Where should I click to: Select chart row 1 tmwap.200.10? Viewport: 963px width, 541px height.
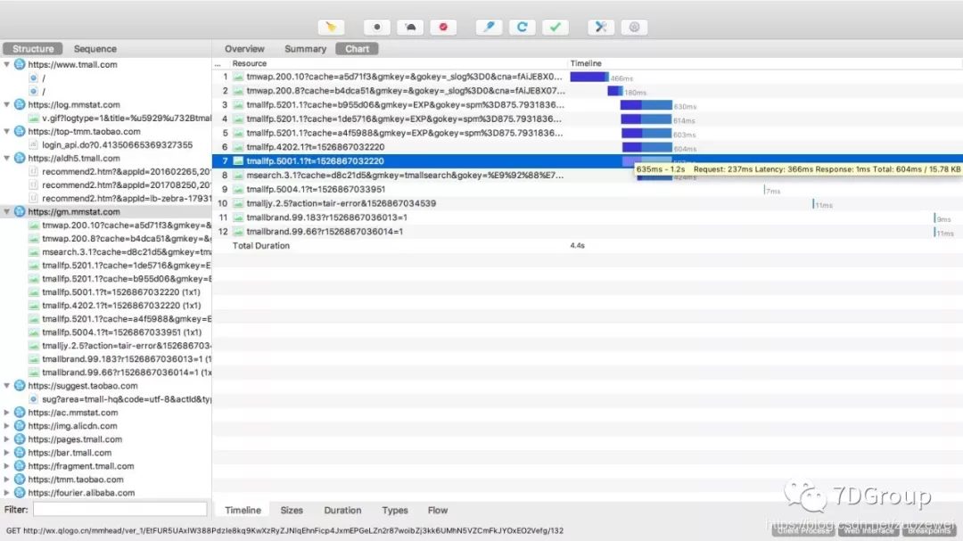point(587,77)
